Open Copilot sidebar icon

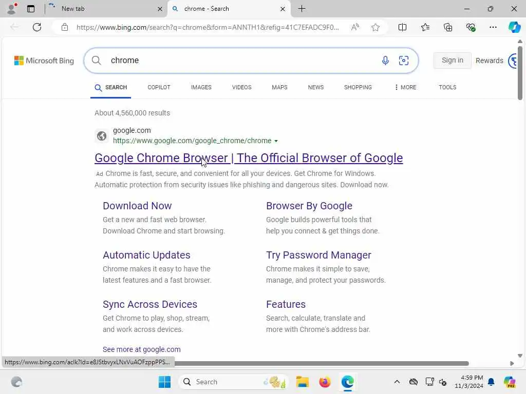point(514,27)
